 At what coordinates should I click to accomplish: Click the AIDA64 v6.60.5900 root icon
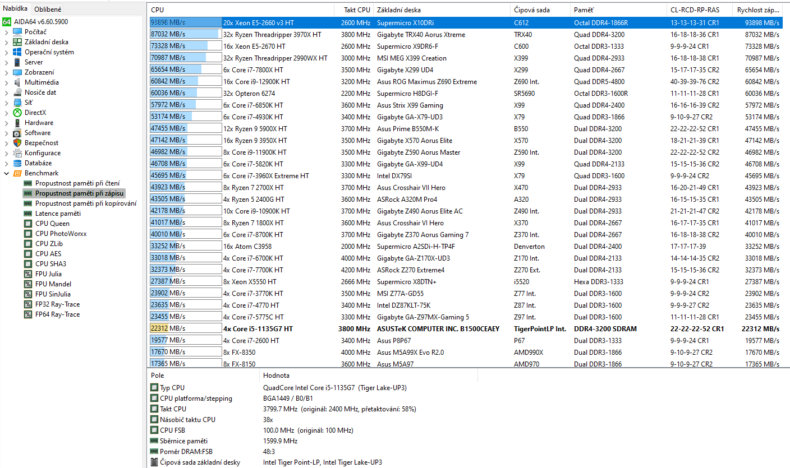coord(6,21)
